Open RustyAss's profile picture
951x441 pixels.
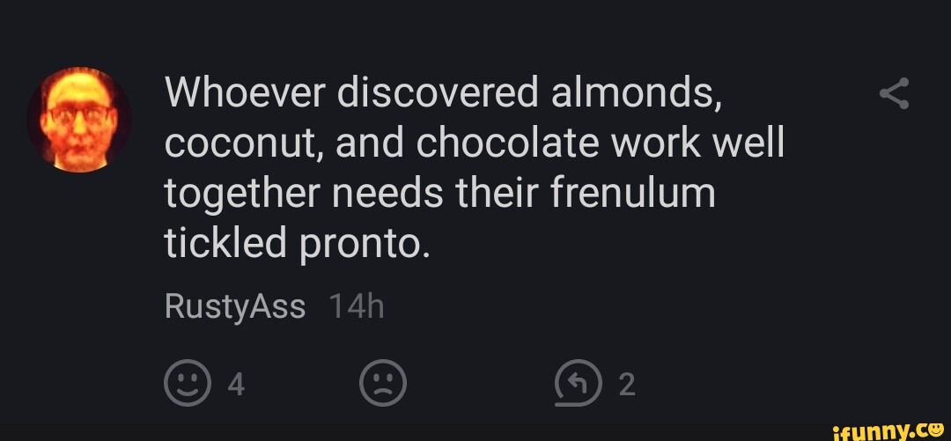coord(79,119)
